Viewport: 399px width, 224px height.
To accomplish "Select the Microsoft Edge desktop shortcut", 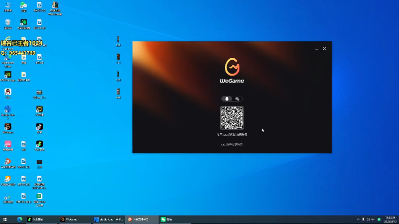I will point(8,61).
